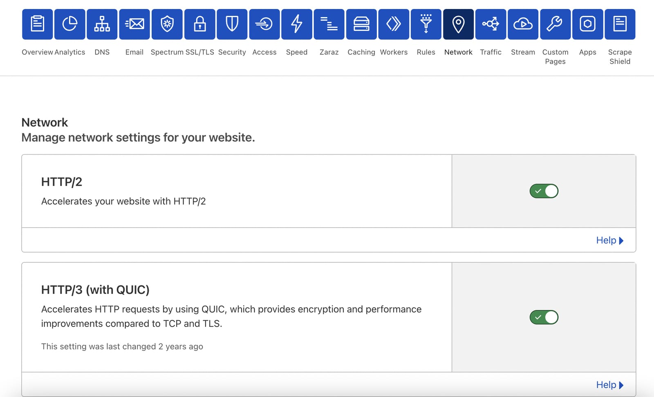Open the Analytics pie chart icon

(x=70, y=24)
